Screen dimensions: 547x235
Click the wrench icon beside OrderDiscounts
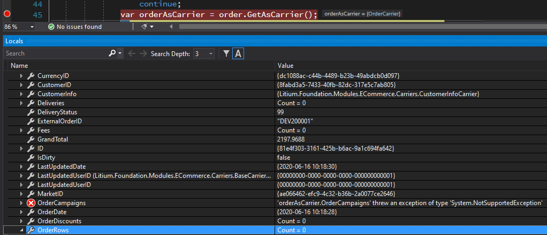pos(31,221)
